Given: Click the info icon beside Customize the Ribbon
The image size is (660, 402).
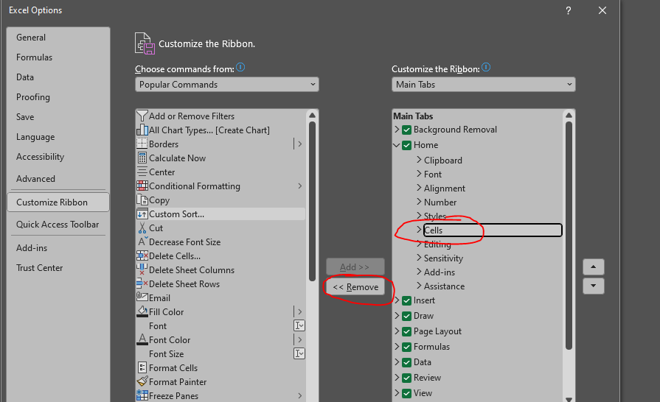Looking at the screenshot, I should tap(486, 67).
